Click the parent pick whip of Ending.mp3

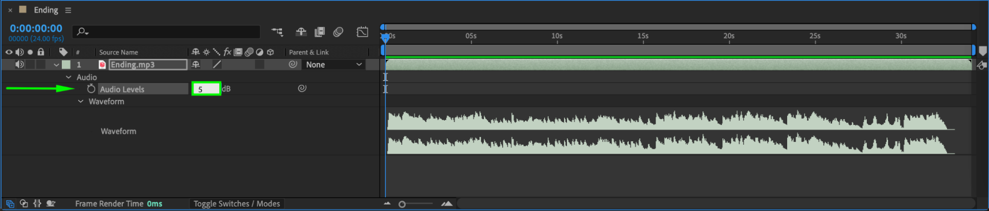tap(293, 64)
